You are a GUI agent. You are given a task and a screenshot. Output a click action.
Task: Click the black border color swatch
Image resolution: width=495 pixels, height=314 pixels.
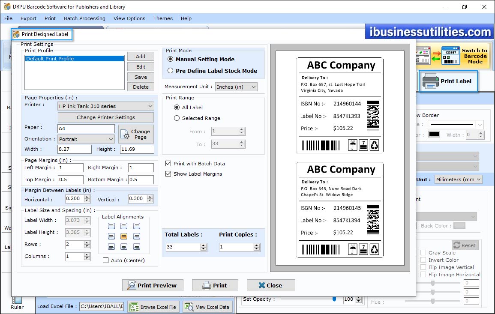coord(434,134)
